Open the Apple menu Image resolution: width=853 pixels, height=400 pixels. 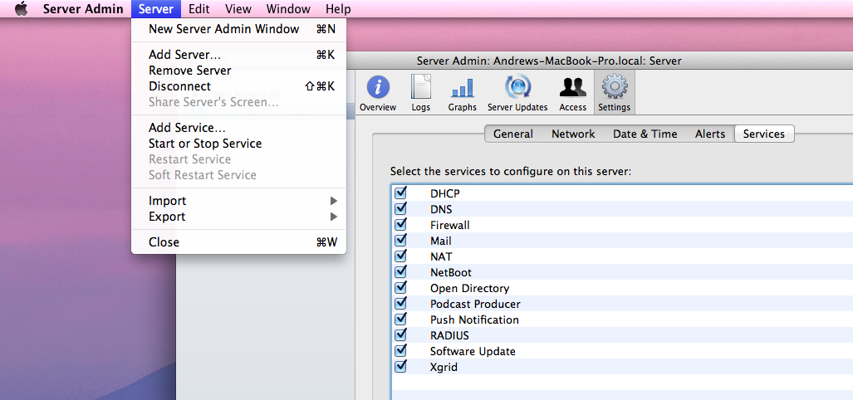(22, 8)
